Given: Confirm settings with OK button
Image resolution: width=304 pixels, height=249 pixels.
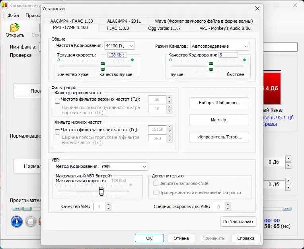Looking at the screenshot, I should [149, 238].
